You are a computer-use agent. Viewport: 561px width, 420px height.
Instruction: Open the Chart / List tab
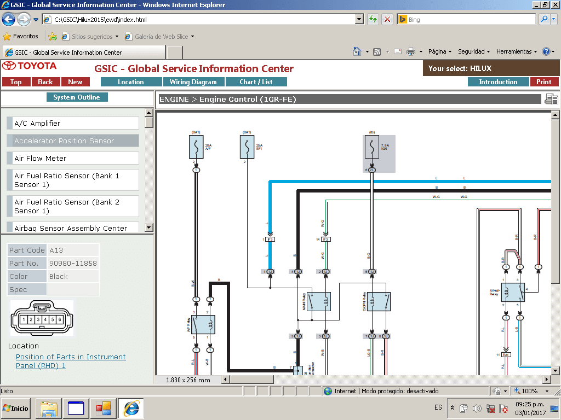pyautogui.click(x=256, y=82)
